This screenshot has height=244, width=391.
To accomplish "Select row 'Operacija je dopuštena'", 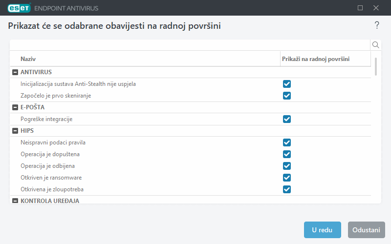I will point(191,154).
